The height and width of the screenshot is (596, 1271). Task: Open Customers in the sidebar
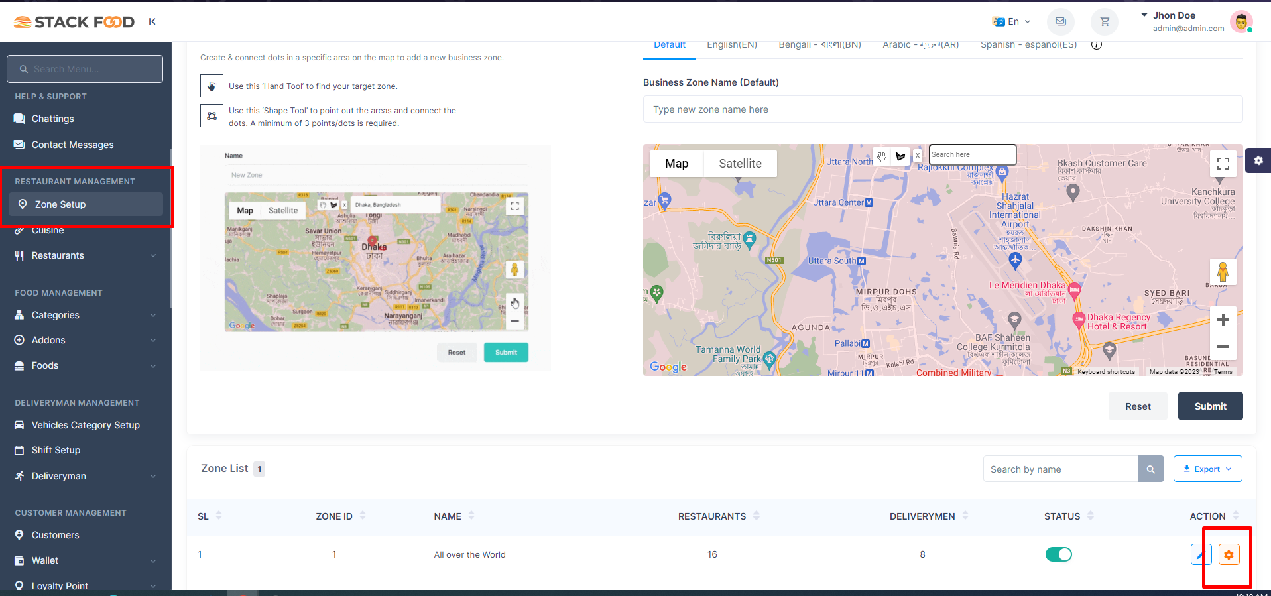[86, 535]
